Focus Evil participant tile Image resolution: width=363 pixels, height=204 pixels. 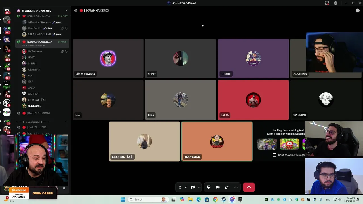[x=181, y=58]
